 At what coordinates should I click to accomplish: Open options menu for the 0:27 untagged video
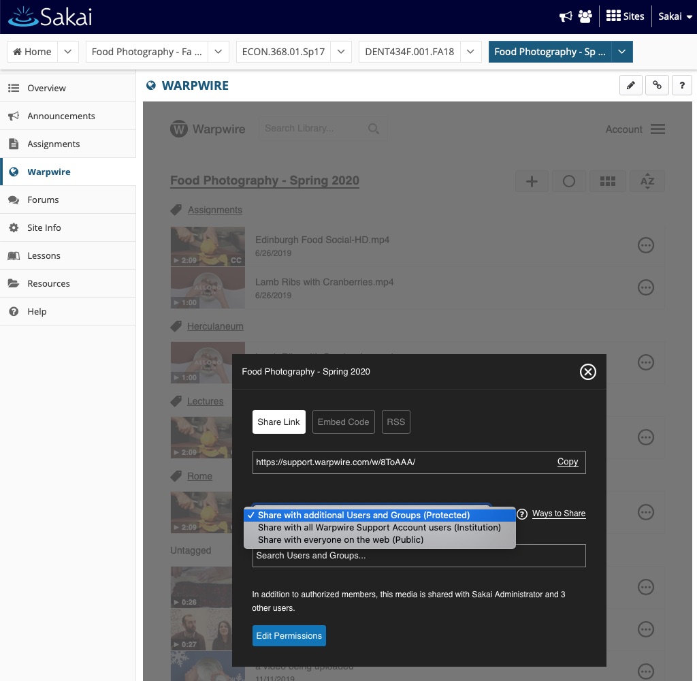[x=646, y=629]
